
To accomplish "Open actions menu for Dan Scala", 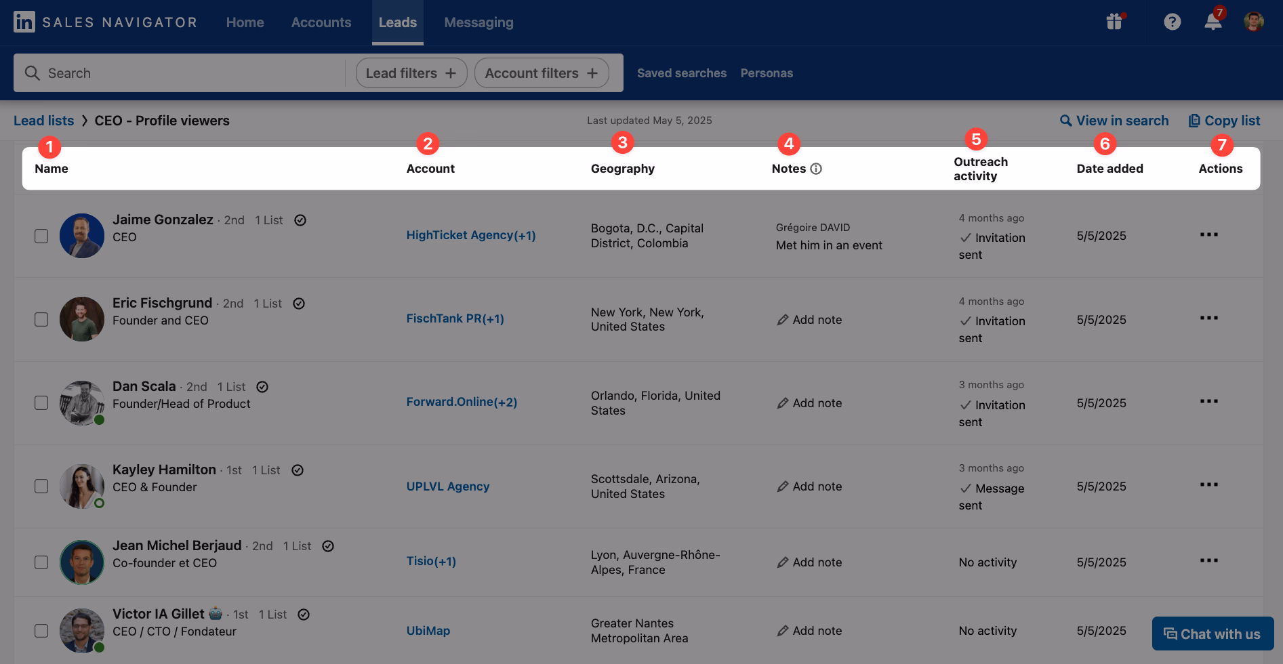I will 1209,401.
